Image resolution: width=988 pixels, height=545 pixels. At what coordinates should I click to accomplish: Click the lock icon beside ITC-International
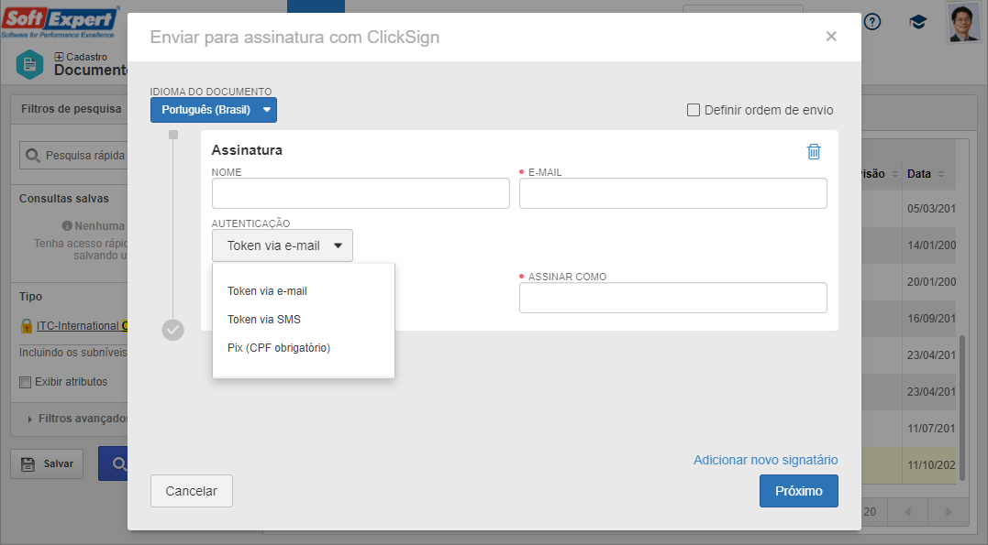[x=27, y=325]
